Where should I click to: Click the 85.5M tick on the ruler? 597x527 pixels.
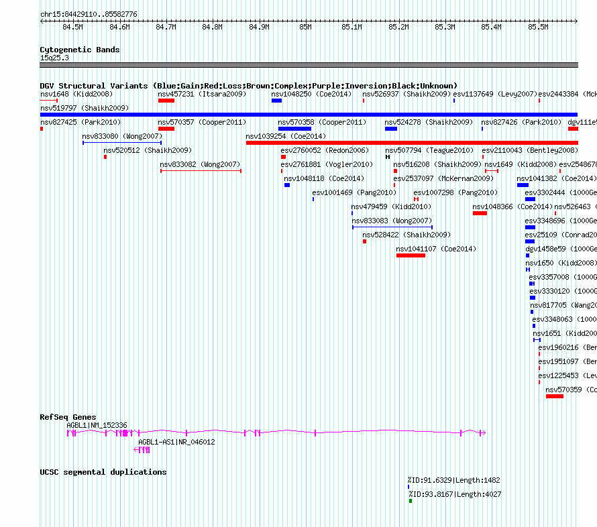tap(538, 27)
